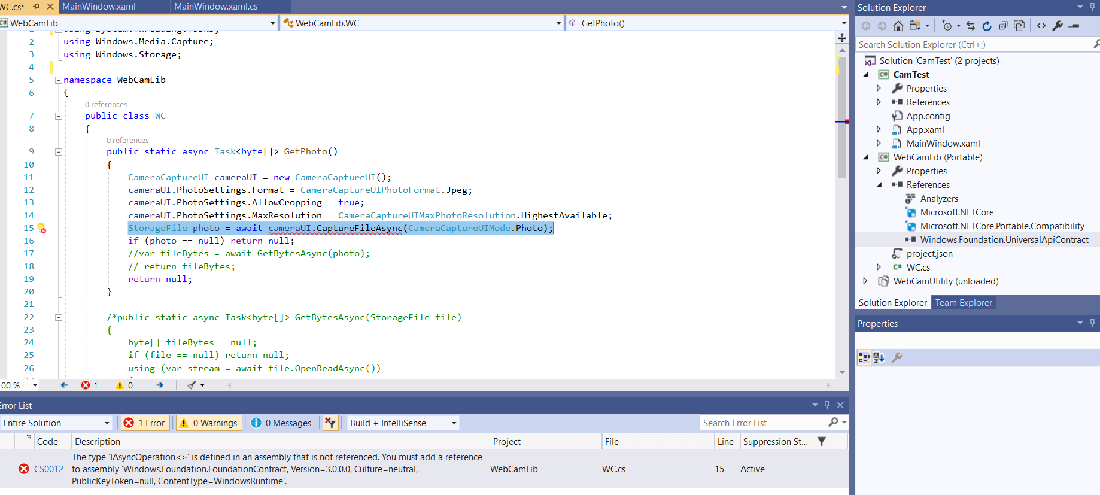Screen dimensions: 1100x495
Task: Click split editor icon above vertical scrollbar
Action: point(842,38)
